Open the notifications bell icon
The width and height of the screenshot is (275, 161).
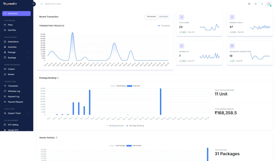pos(262,4)
